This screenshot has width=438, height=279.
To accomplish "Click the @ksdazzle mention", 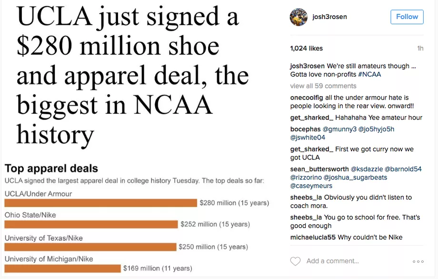I will click(x=367, y=169).
